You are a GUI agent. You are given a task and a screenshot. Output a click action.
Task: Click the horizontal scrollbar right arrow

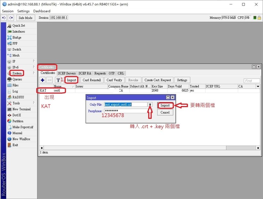click(x=258, y=148)
